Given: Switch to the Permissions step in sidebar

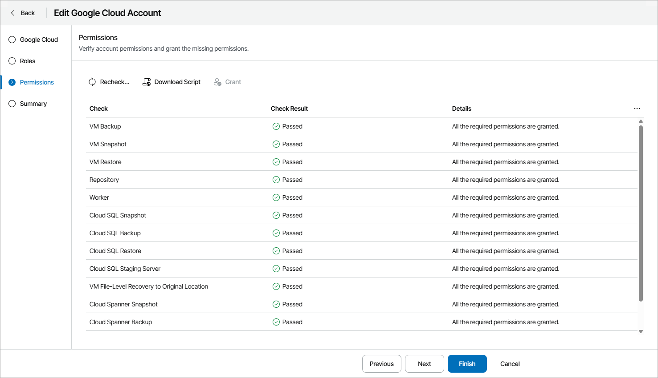Looking at the screenshot, I should click(x=37, y=82).
